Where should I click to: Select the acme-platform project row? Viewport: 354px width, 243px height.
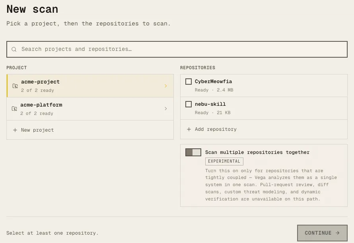90,109
